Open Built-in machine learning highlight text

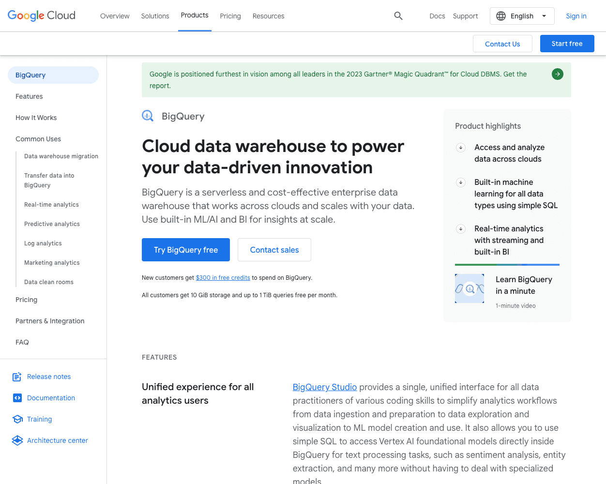516,194
